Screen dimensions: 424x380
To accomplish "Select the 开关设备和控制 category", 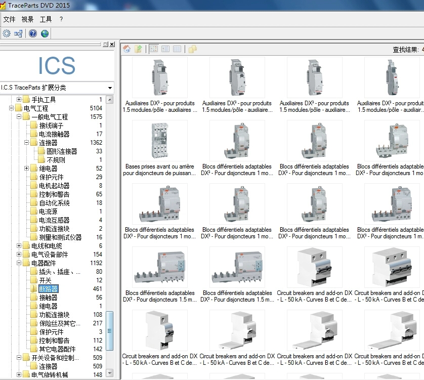I will coord(54,357).
